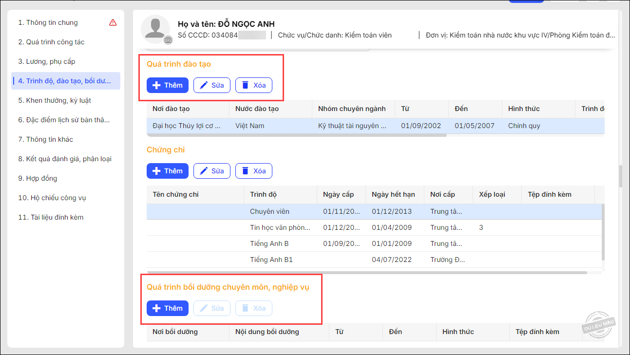
Task: Open Tài liệu đính kèm section
Action: (x=51, y=217)
